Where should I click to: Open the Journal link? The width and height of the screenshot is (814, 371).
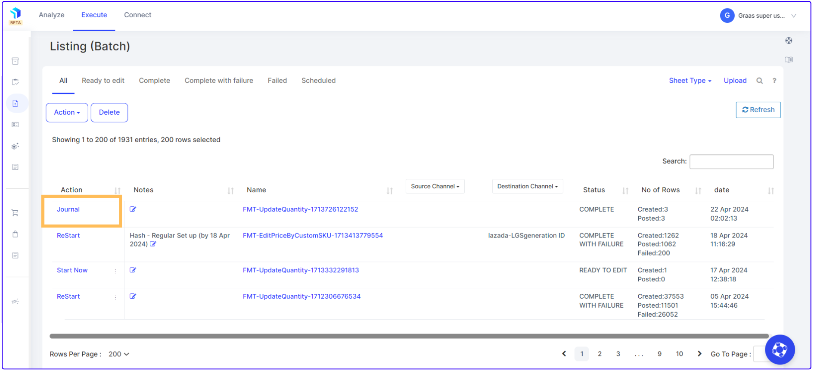(68, 209)
